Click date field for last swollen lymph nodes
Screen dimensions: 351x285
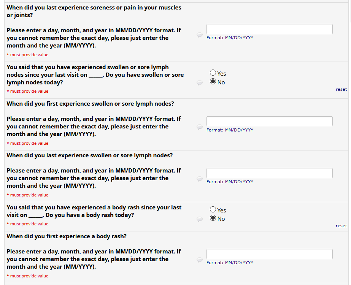click(269, 173)
